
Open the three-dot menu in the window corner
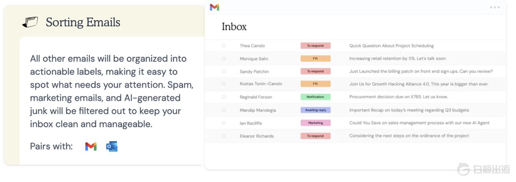(495, 7)
